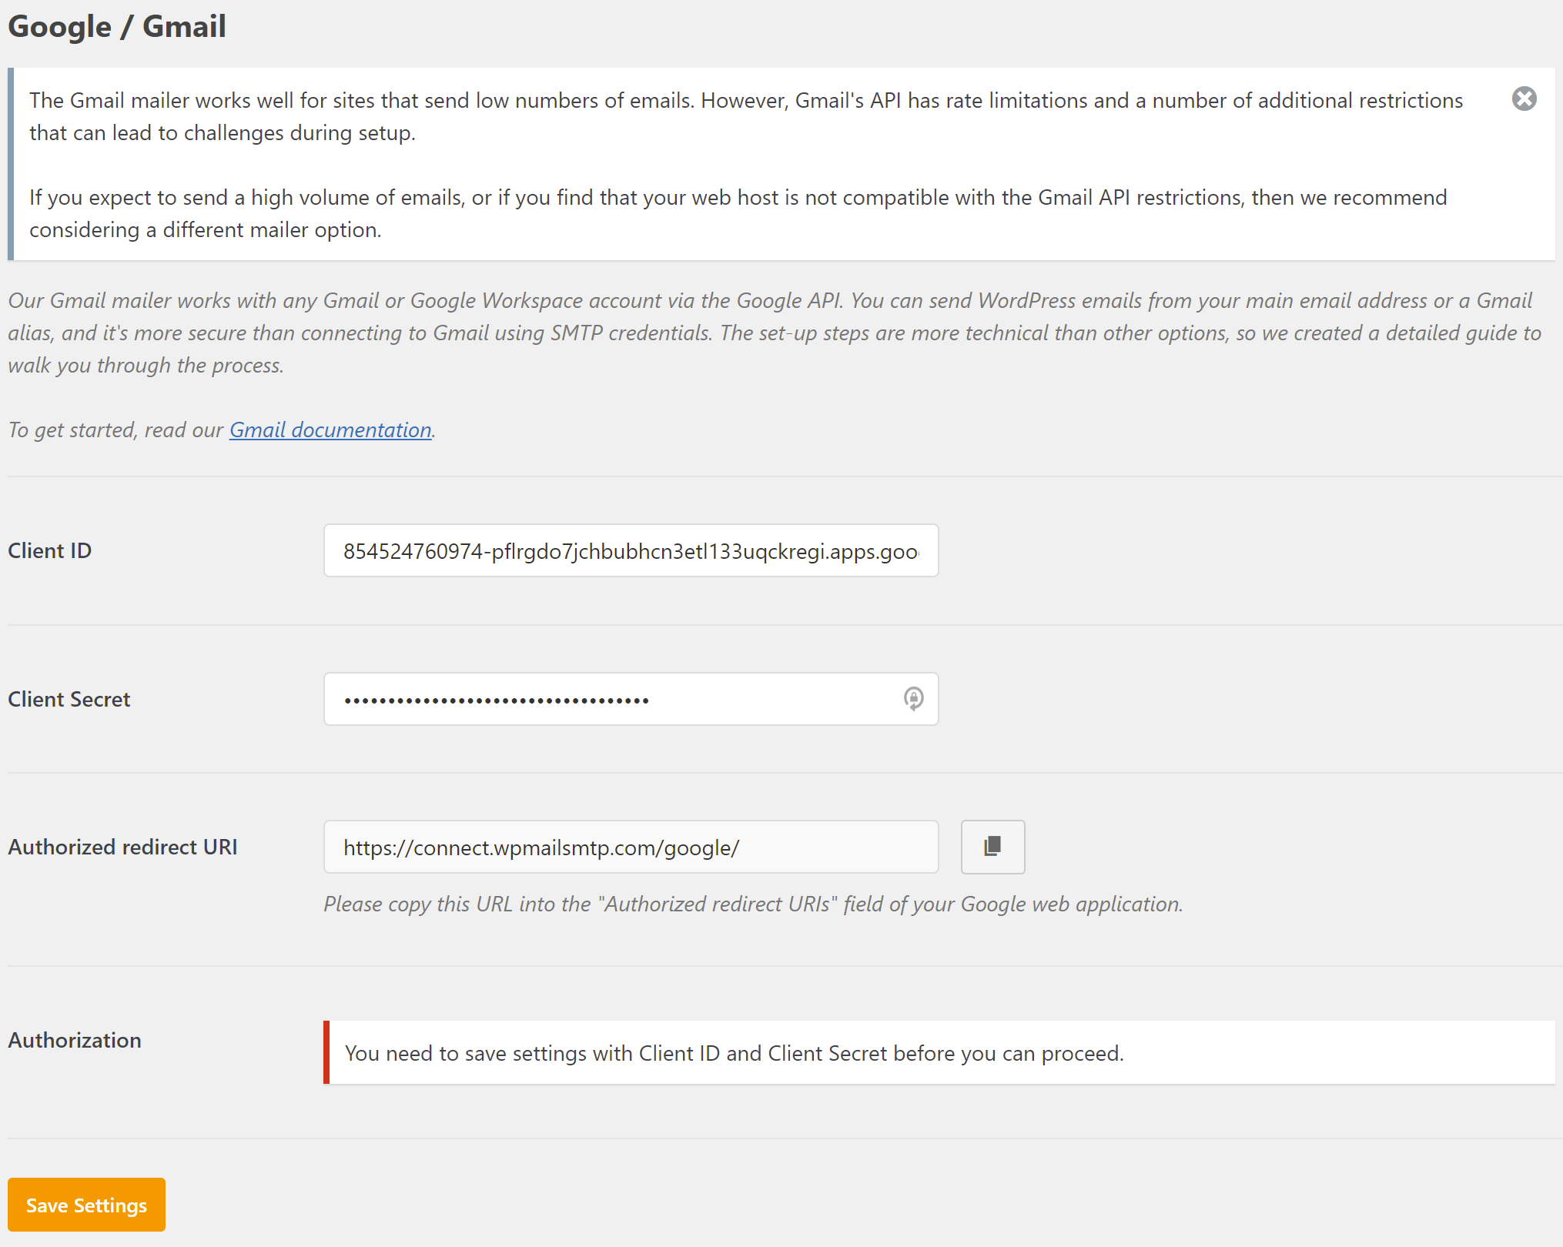Save Settings with the orange button
Screen dimensions: 1563x1247
[x=86, y=1205]
